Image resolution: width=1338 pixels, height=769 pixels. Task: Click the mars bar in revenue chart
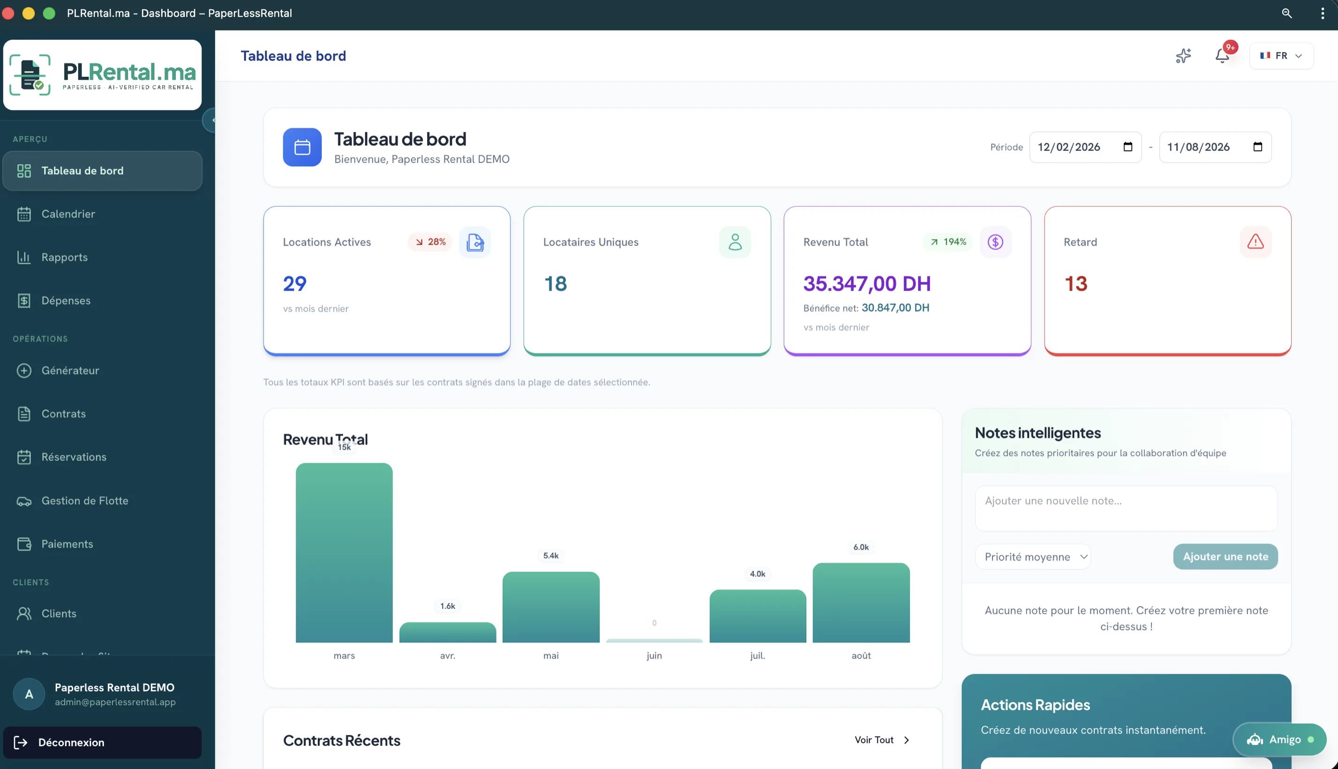(x=344, y=553)
